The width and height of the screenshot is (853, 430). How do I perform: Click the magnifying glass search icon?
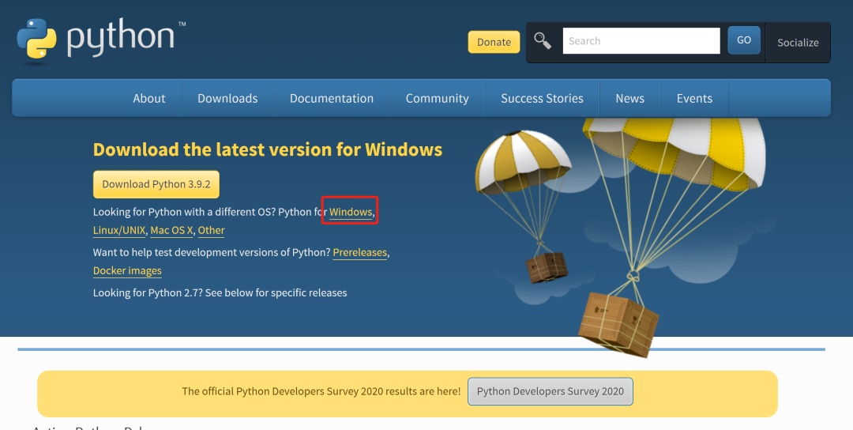tap(543, 41)
